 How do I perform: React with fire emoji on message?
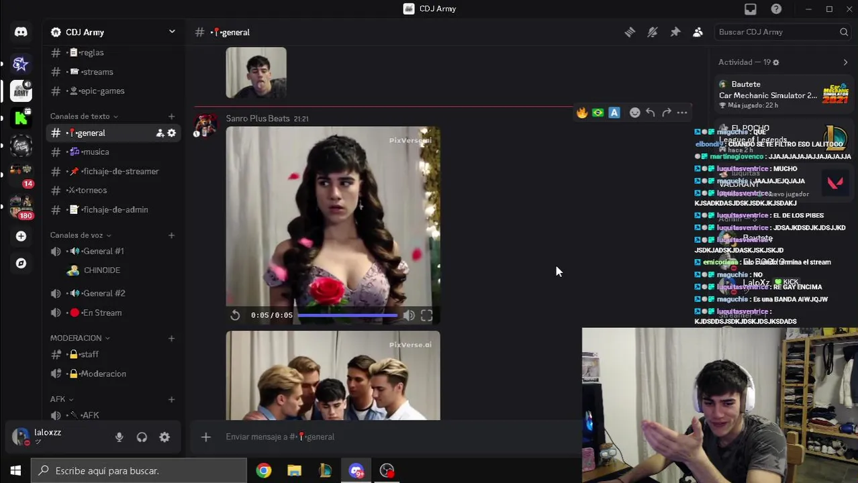pos(582,113)
